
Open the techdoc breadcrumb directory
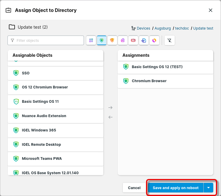coord(182,28)
